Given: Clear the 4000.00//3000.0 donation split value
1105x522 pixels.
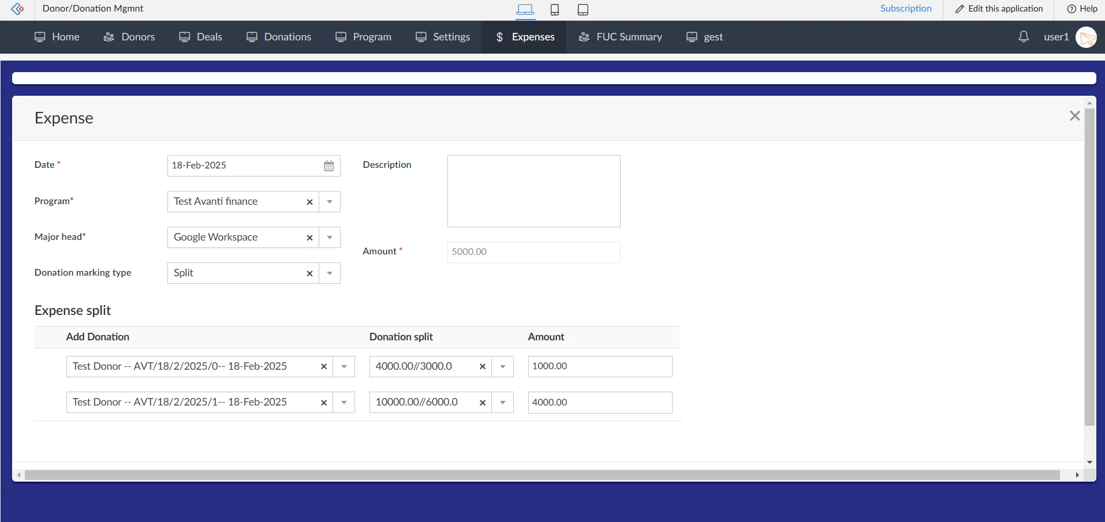Looking at the screenshot, I should 483,367.
